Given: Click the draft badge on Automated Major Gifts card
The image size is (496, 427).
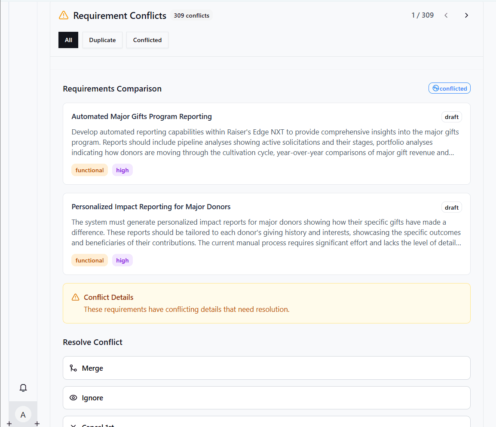Looking at the screenshot, I should pyautogui.click(x=452, y=117).
